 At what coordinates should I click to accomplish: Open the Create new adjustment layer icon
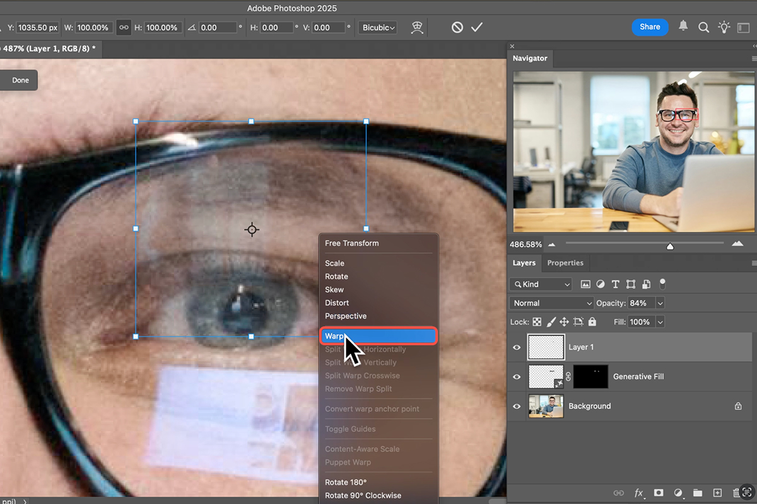tap(678, 493)
